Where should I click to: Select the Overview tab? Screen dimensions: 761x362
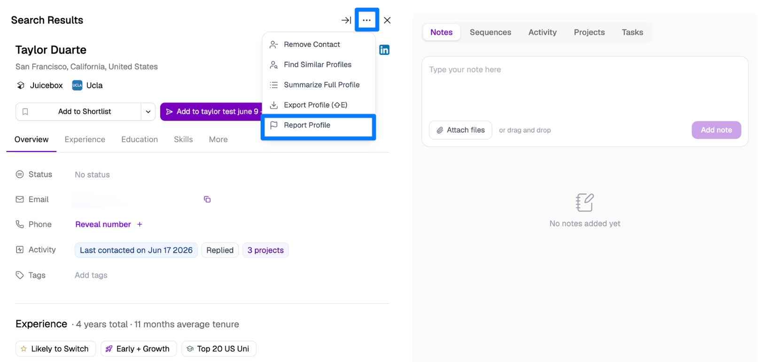pyautogui.click(x=31, y=140)
